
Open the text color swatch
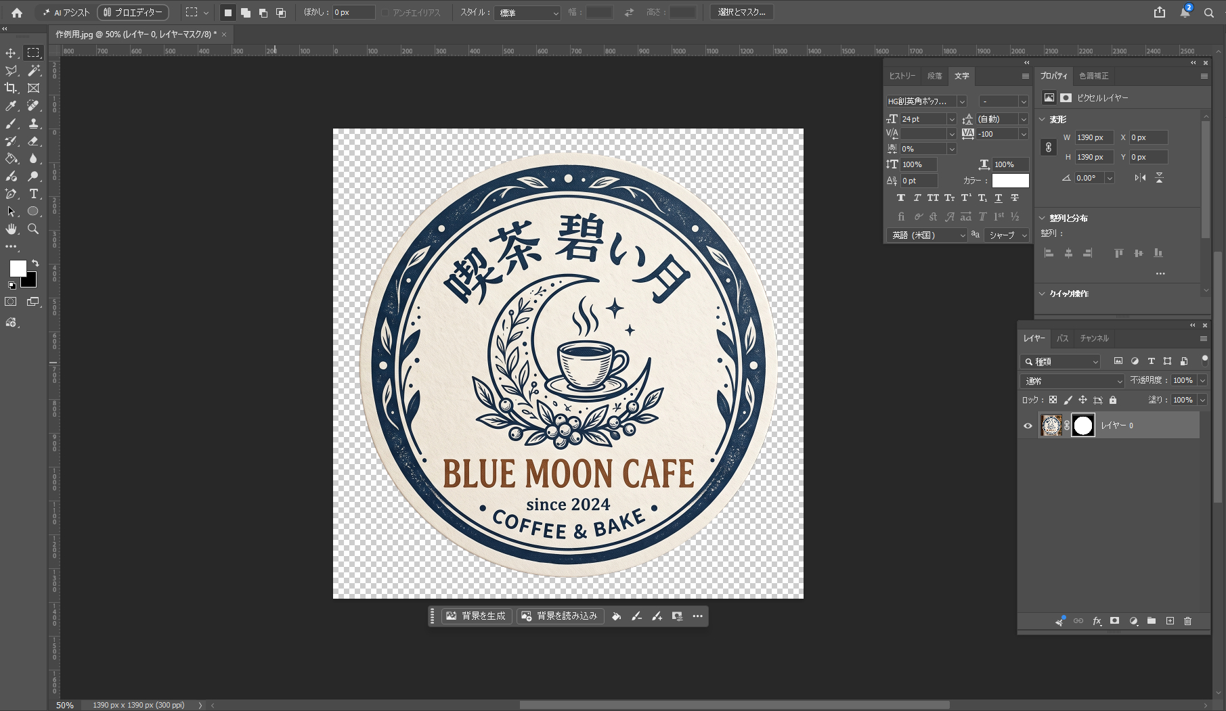pos(1011,181)
